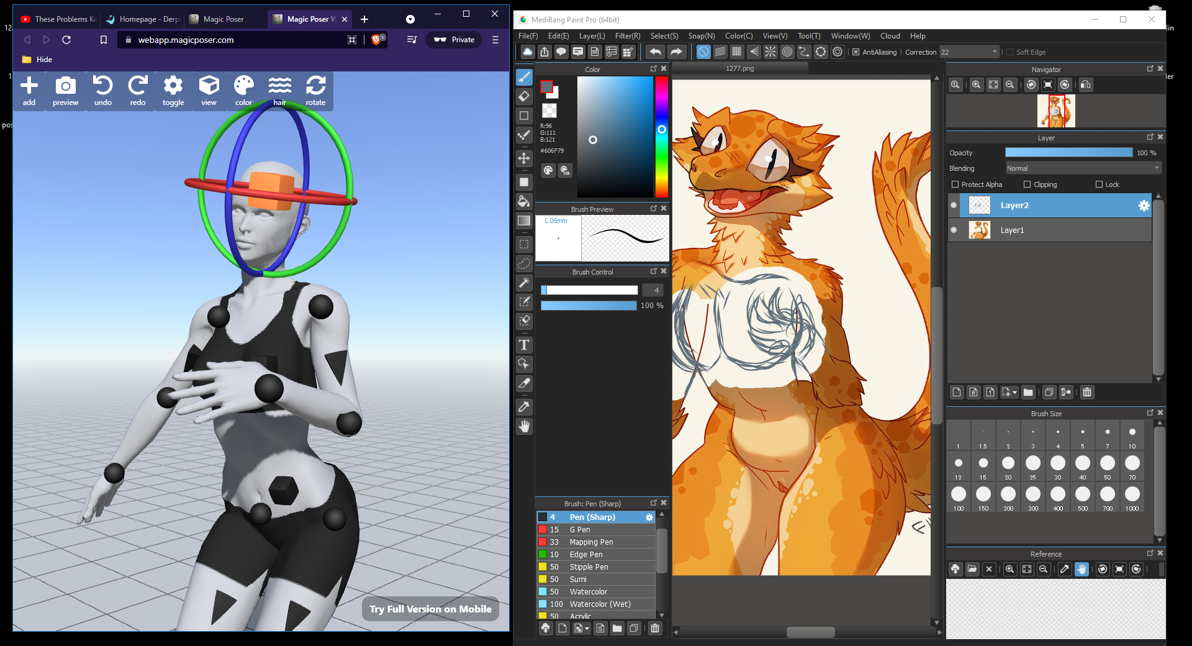1192x646 pixels.
Task: Select the Bucket fill tool
Action: (x=525, y=201)
